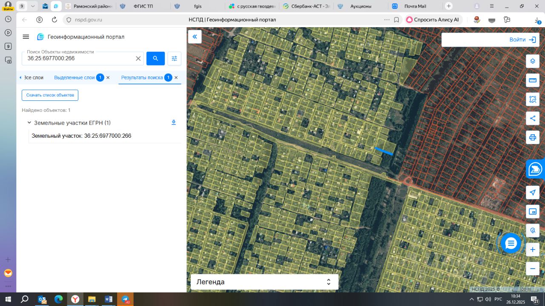Switch to the fgis browser tab

[x=198, y=6]
